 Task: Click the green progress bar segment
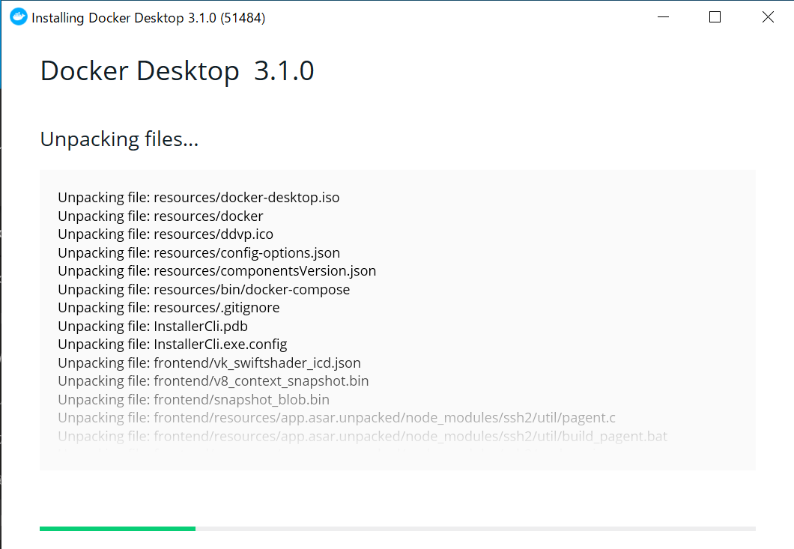click(x=116, y=528)
